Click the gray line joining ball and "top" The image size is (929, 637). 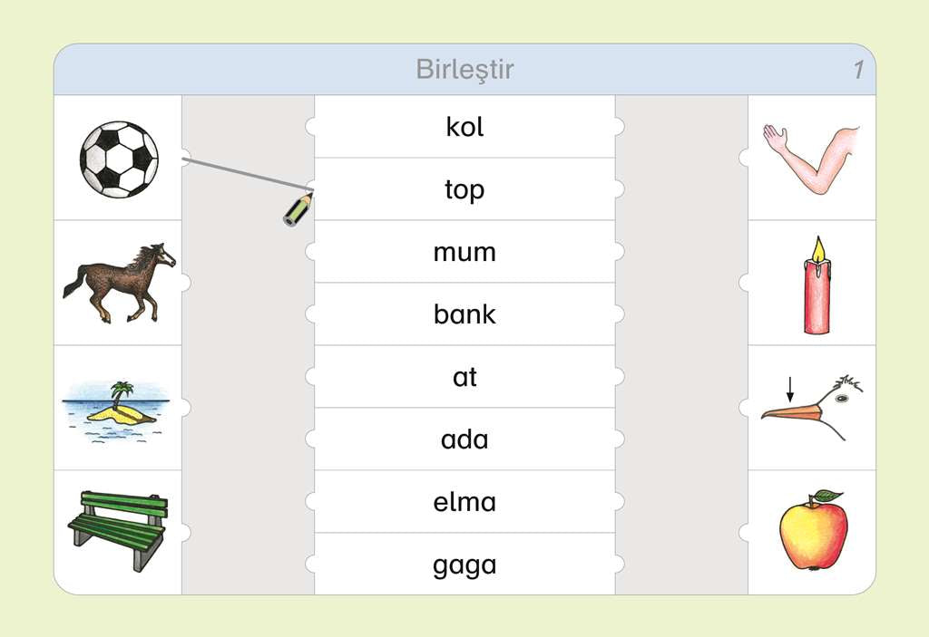pyautogui.click(x=245, y=173)
